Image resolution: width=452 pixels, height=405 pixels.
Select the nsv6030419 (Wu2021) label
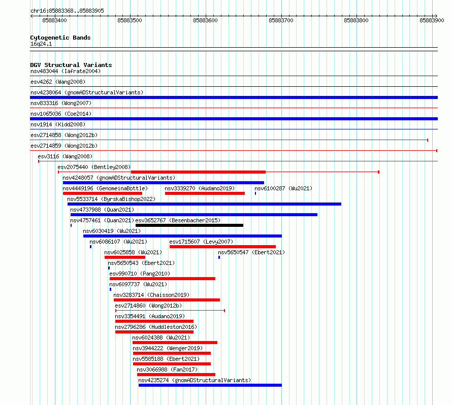pyautogui.click(x=112, y=231)
